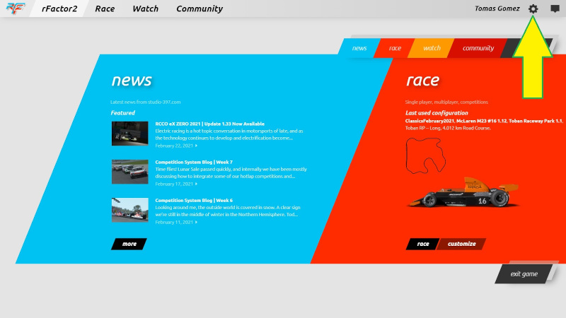Open Competition System Blog Week 7 headline

(194, 162)
